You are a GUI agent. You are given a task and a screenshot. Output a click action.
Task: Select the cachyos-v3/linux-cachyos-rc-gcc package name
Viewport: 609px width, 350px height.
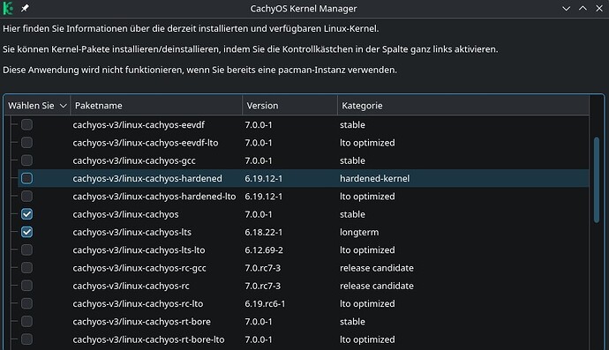point(139,268)
